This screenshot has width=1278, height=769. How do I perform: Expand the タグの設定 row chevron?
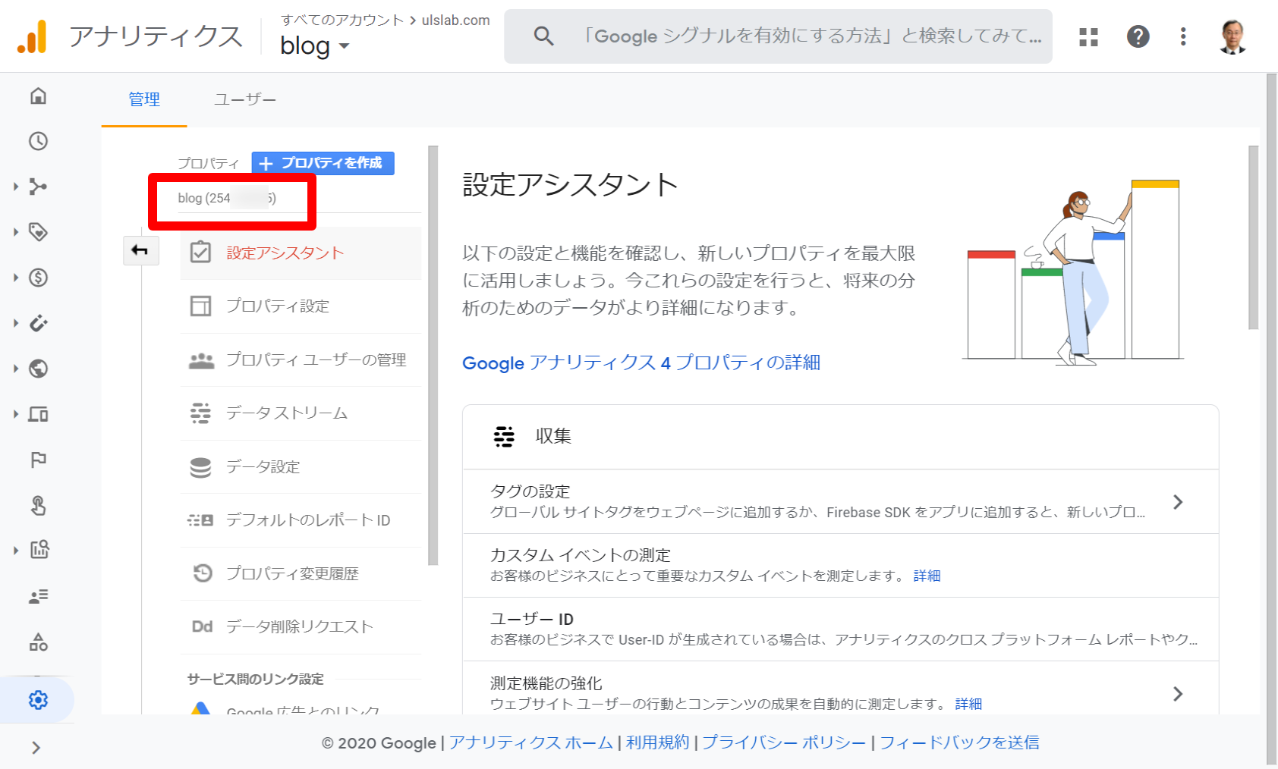pyautogui.click(x=1178, y=502)
